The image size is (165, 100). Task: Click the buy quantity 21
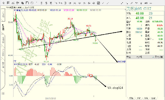click(151, 18)
